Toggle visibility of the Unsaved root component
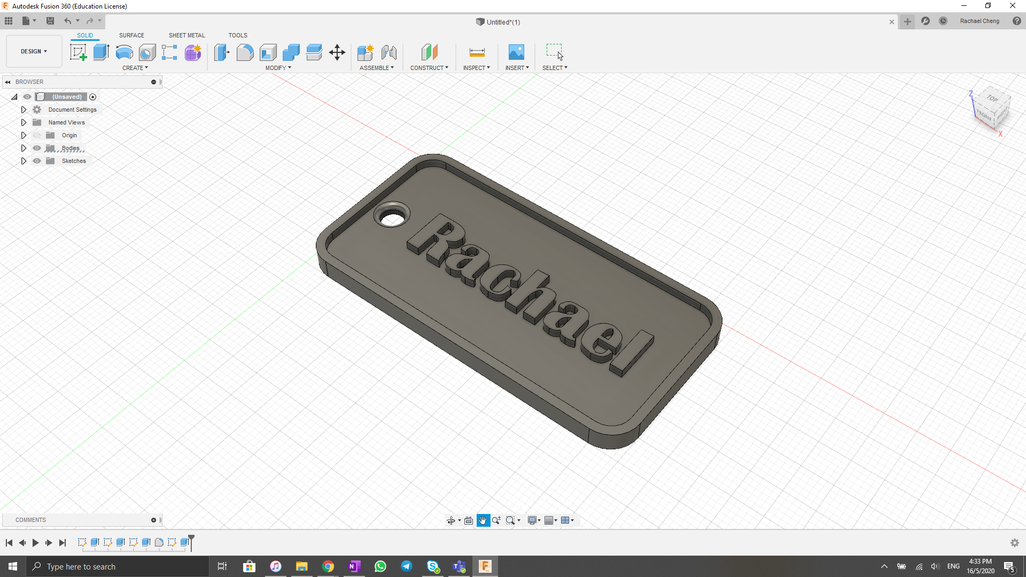The image size is (1026, 577). (x=27, y=97)
